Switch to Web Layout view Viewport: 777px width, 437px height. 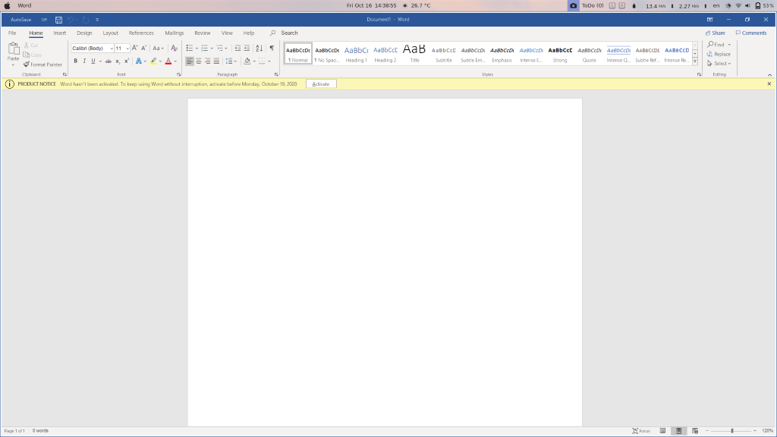(695, 431)
